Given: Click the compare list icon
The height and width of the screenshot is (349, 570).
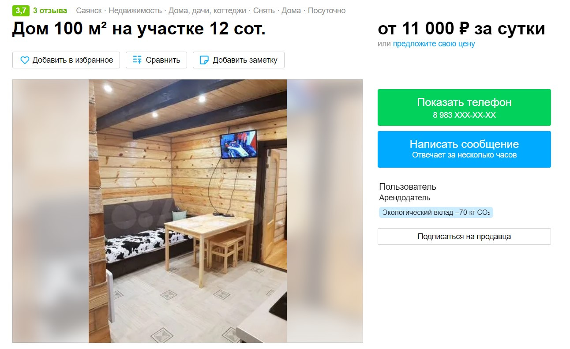Looking at the screenshot, I should [x=138, y=60].
